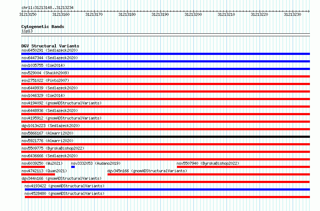Click the nsv529004 (Shaikh2009) label
Screen dimensions: 320x211
45,73
